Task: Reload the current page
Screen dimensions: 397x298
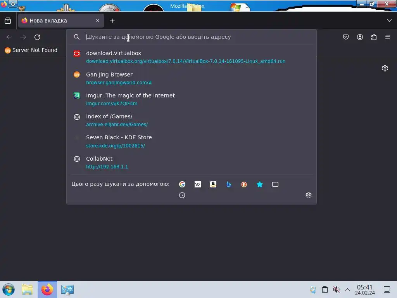Action: click(x=37, y=37)
